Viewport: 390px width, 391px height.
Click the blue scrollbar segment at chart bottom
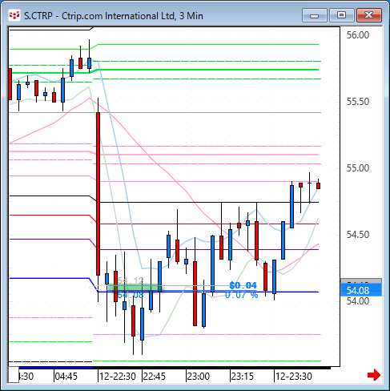[x=56, y=368]
